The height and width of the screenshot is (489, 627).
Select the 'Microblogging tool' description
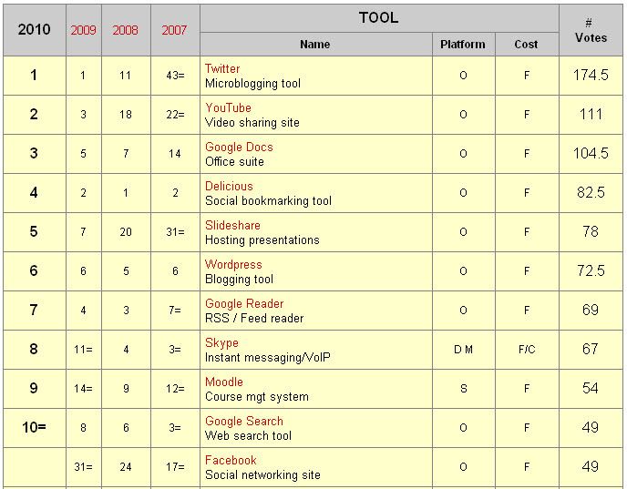pyautogui.click(x=252, y=83)
